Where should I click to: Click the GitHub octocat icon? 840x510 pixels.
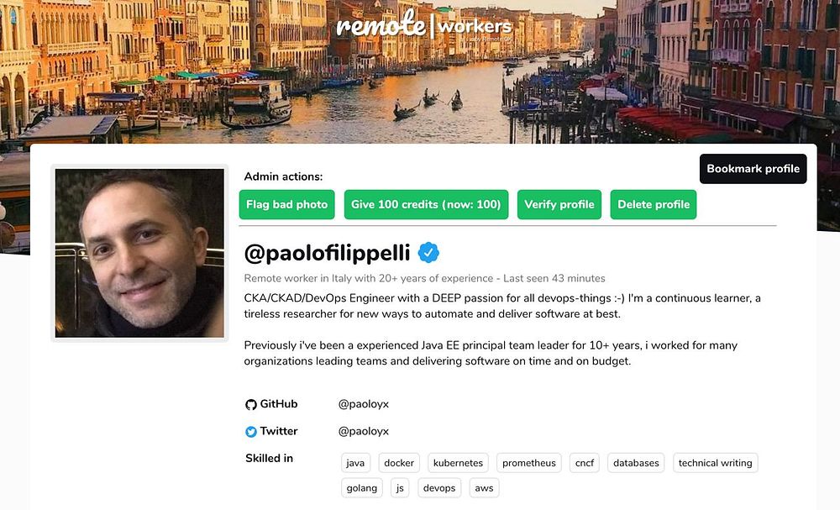coord(250,404)
